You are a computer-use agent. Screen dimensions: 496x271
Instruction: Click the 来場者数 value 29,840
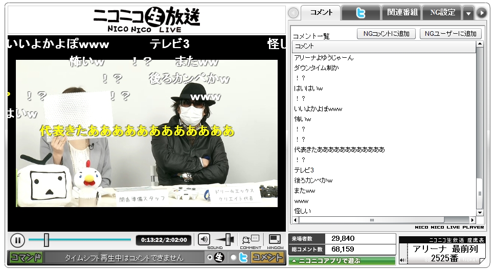(343, 239)
